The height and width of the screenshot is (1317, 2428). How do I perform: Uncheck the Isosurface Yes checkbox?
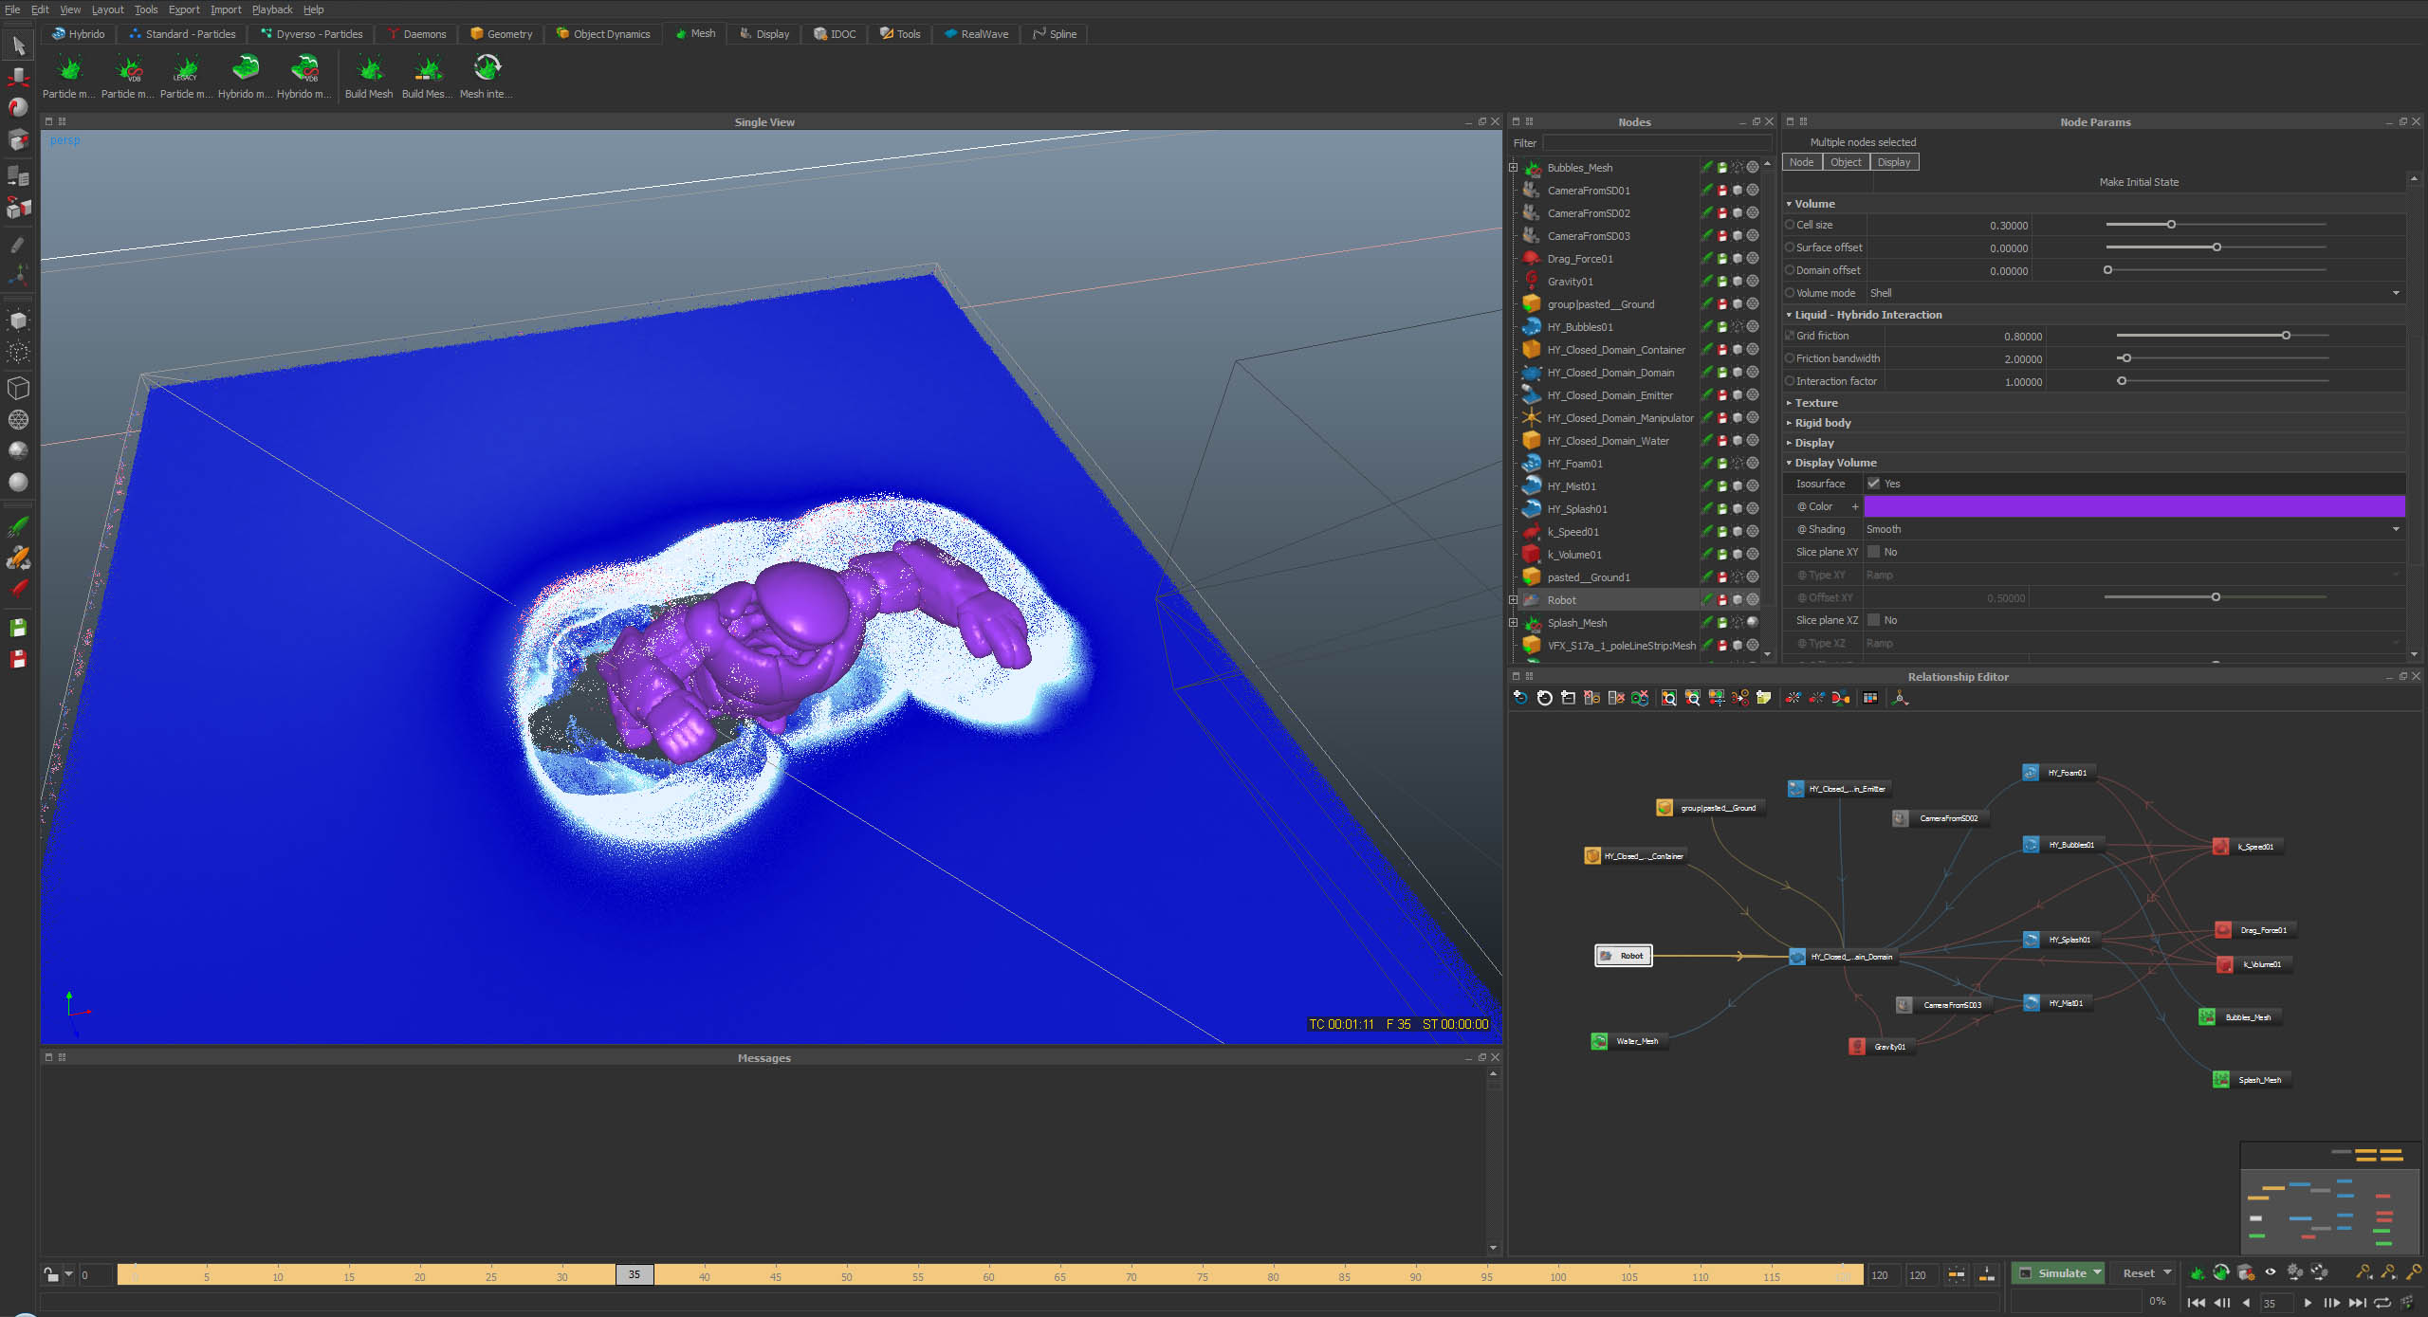(x=1873, y=484)
